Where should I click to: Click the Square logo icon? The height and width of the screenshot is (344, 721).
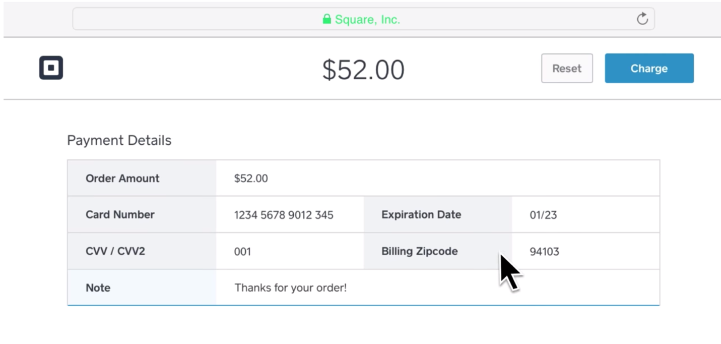click(x=51, y=68)
